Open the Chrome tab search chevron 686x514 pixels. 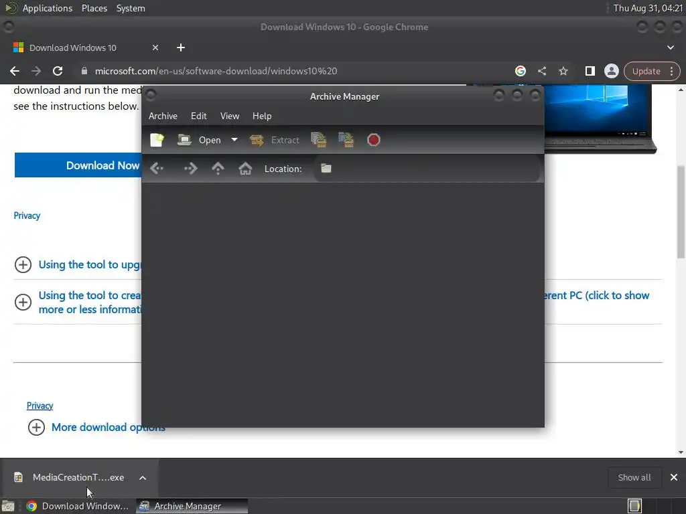pyautogui.click(x=670, y=48)
